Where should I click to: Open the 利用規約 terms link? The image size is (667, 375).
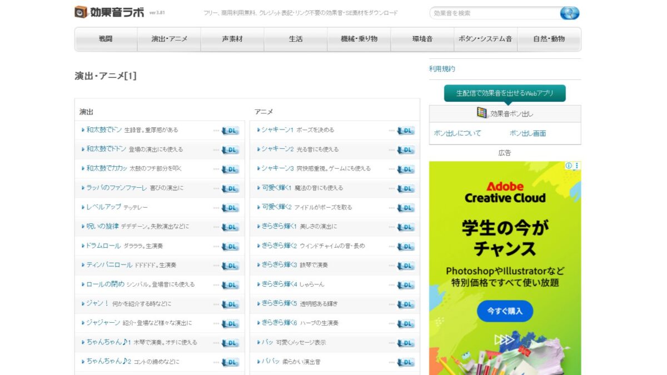442,69
